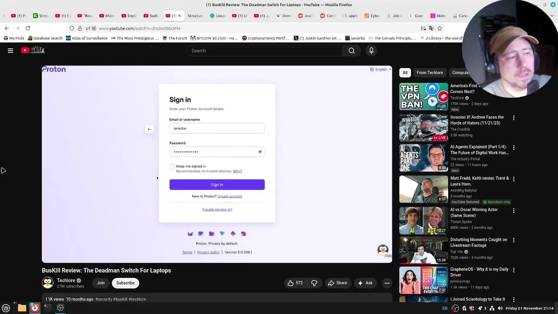Open The Forum bookmark
This screenshot has height=314, width=558.
point(175,38)
